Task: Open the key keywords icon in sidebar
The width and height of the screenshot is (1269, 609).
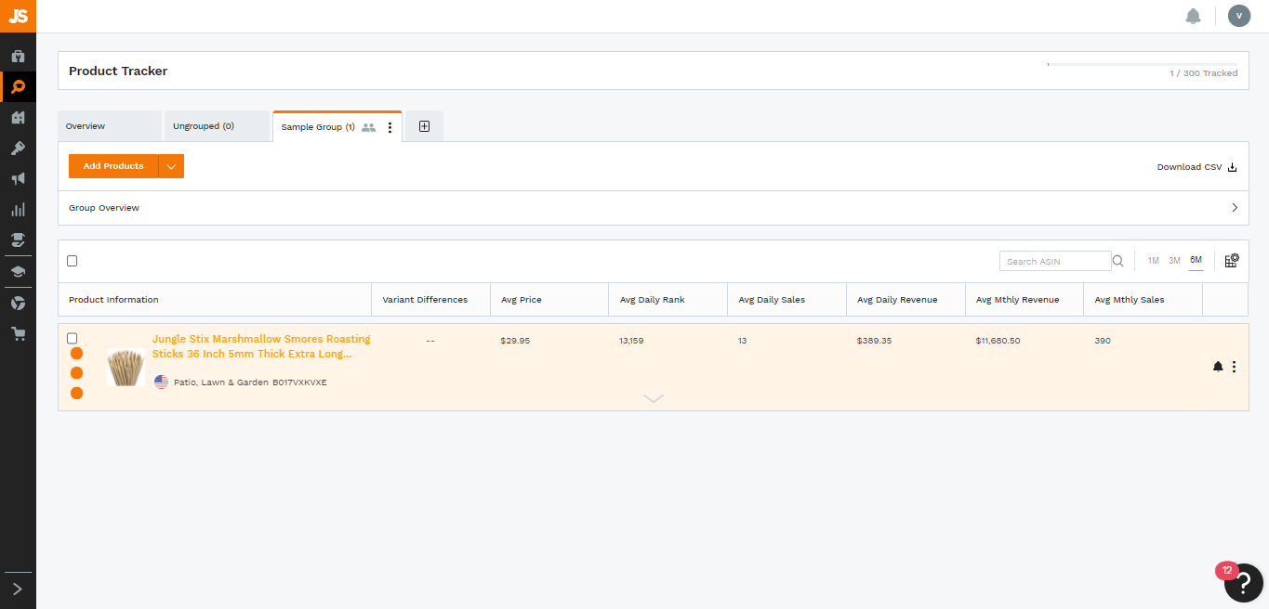Action: (18, 149)
